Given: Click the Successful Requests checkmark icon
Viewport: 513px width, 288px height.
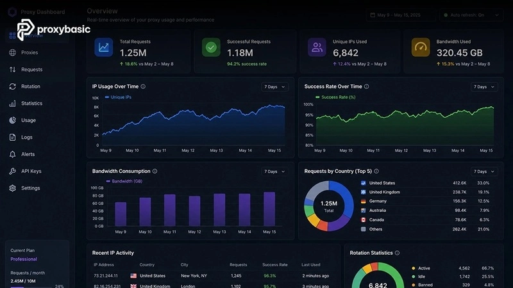Looking at the screenshot, I should tap(211, 47).
